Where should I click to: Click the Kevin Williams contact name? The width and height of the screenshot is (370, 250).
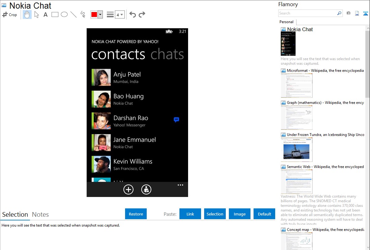(133, 162)
